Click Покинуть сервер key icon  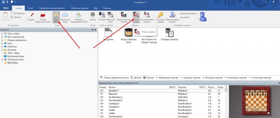tap(160, 15)
